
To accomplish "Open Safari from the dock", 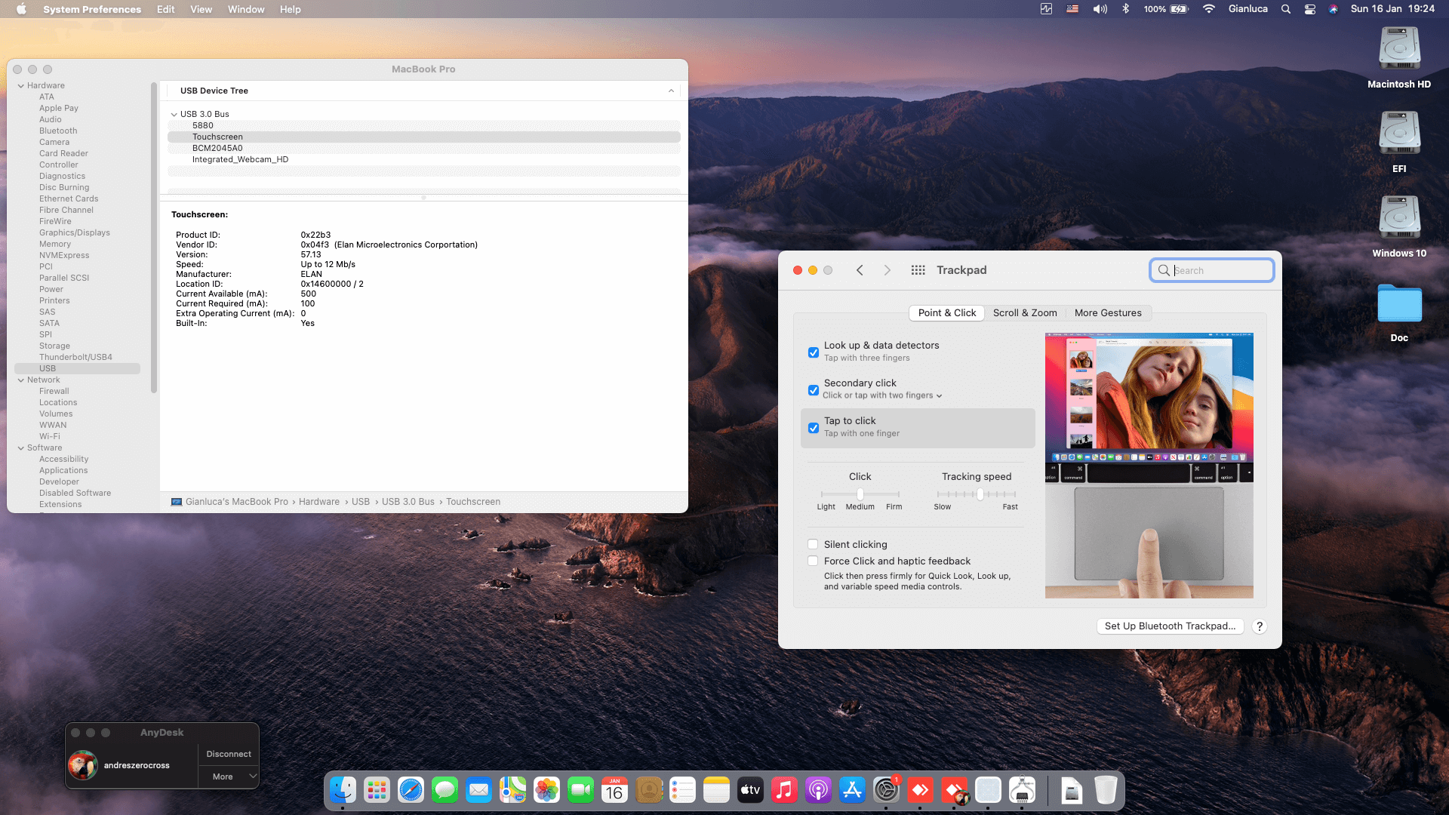I will (x=411, y=790).
